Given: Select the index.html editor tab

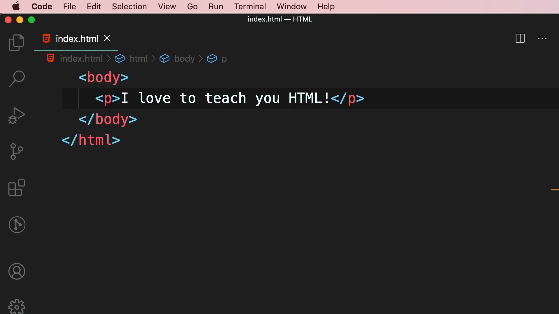Looking at the screenshot, I should [x=76, y=39].
